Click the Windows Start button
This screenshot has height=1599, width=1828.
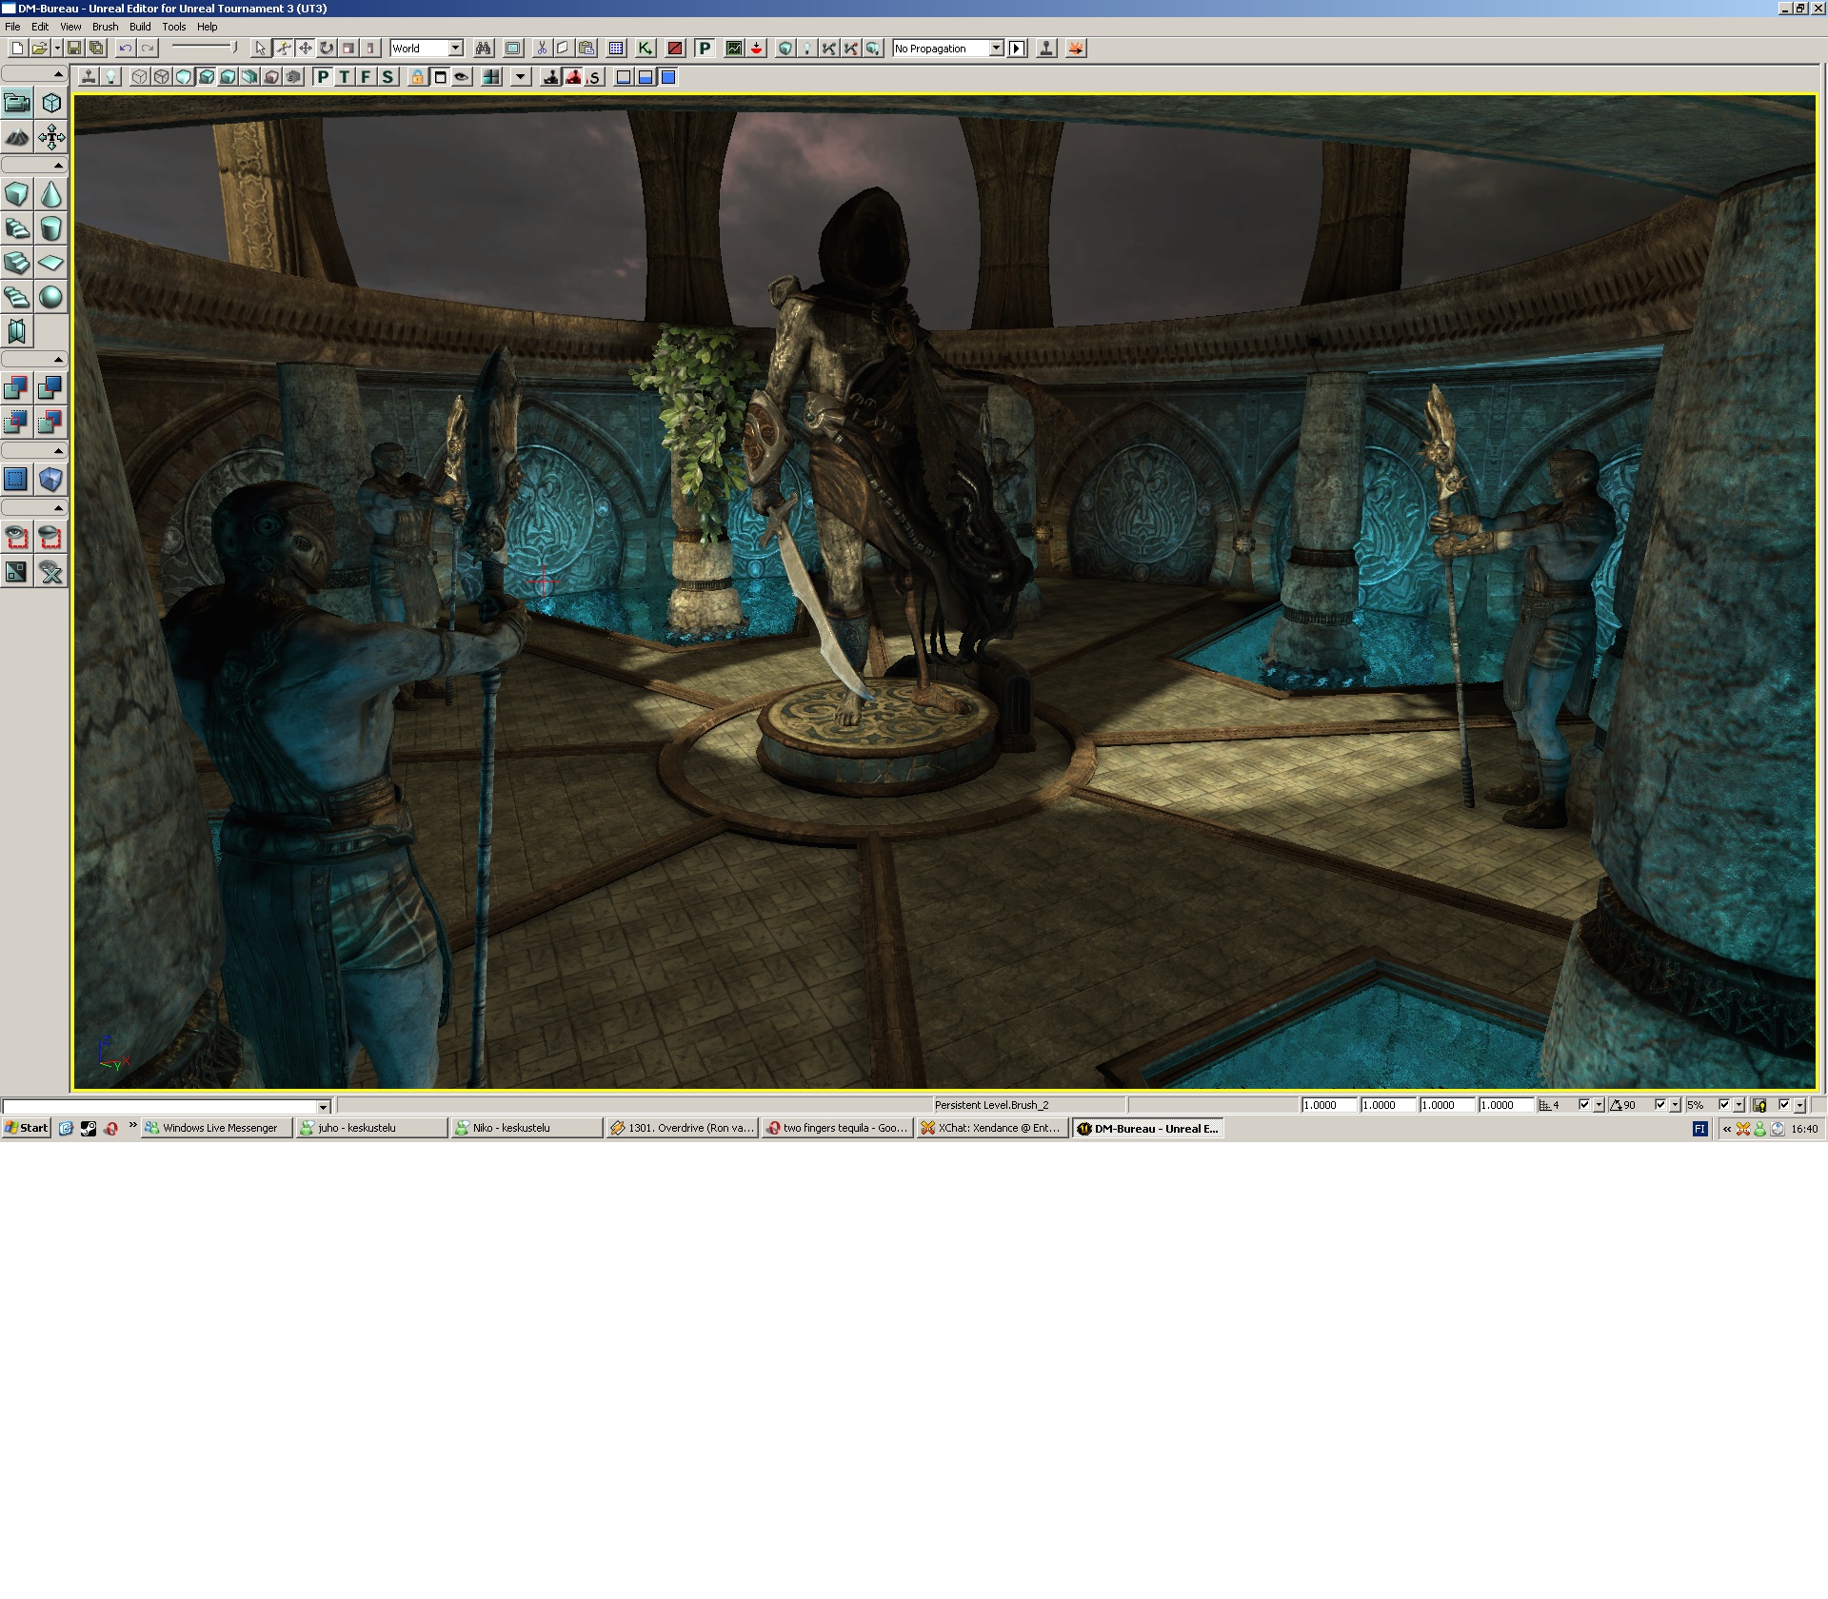(x=26, y=1128)
